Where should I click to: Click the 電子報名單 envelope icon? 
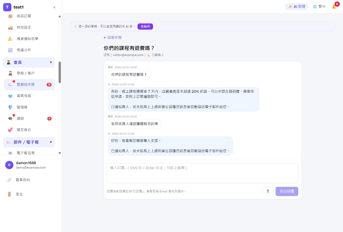10,153
